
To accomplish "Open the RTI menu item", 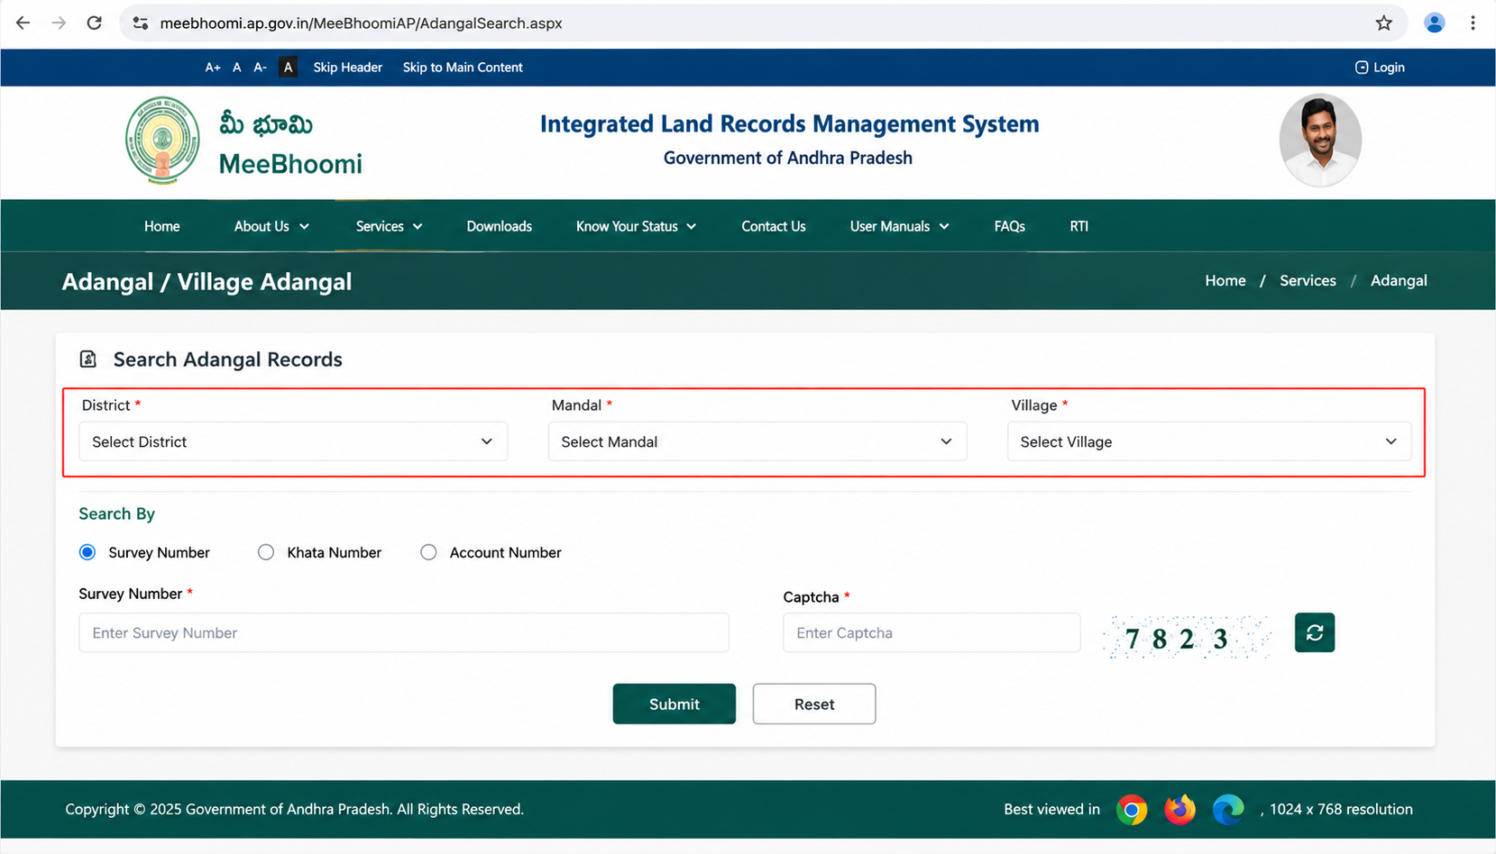I will tap(1078, 226).
